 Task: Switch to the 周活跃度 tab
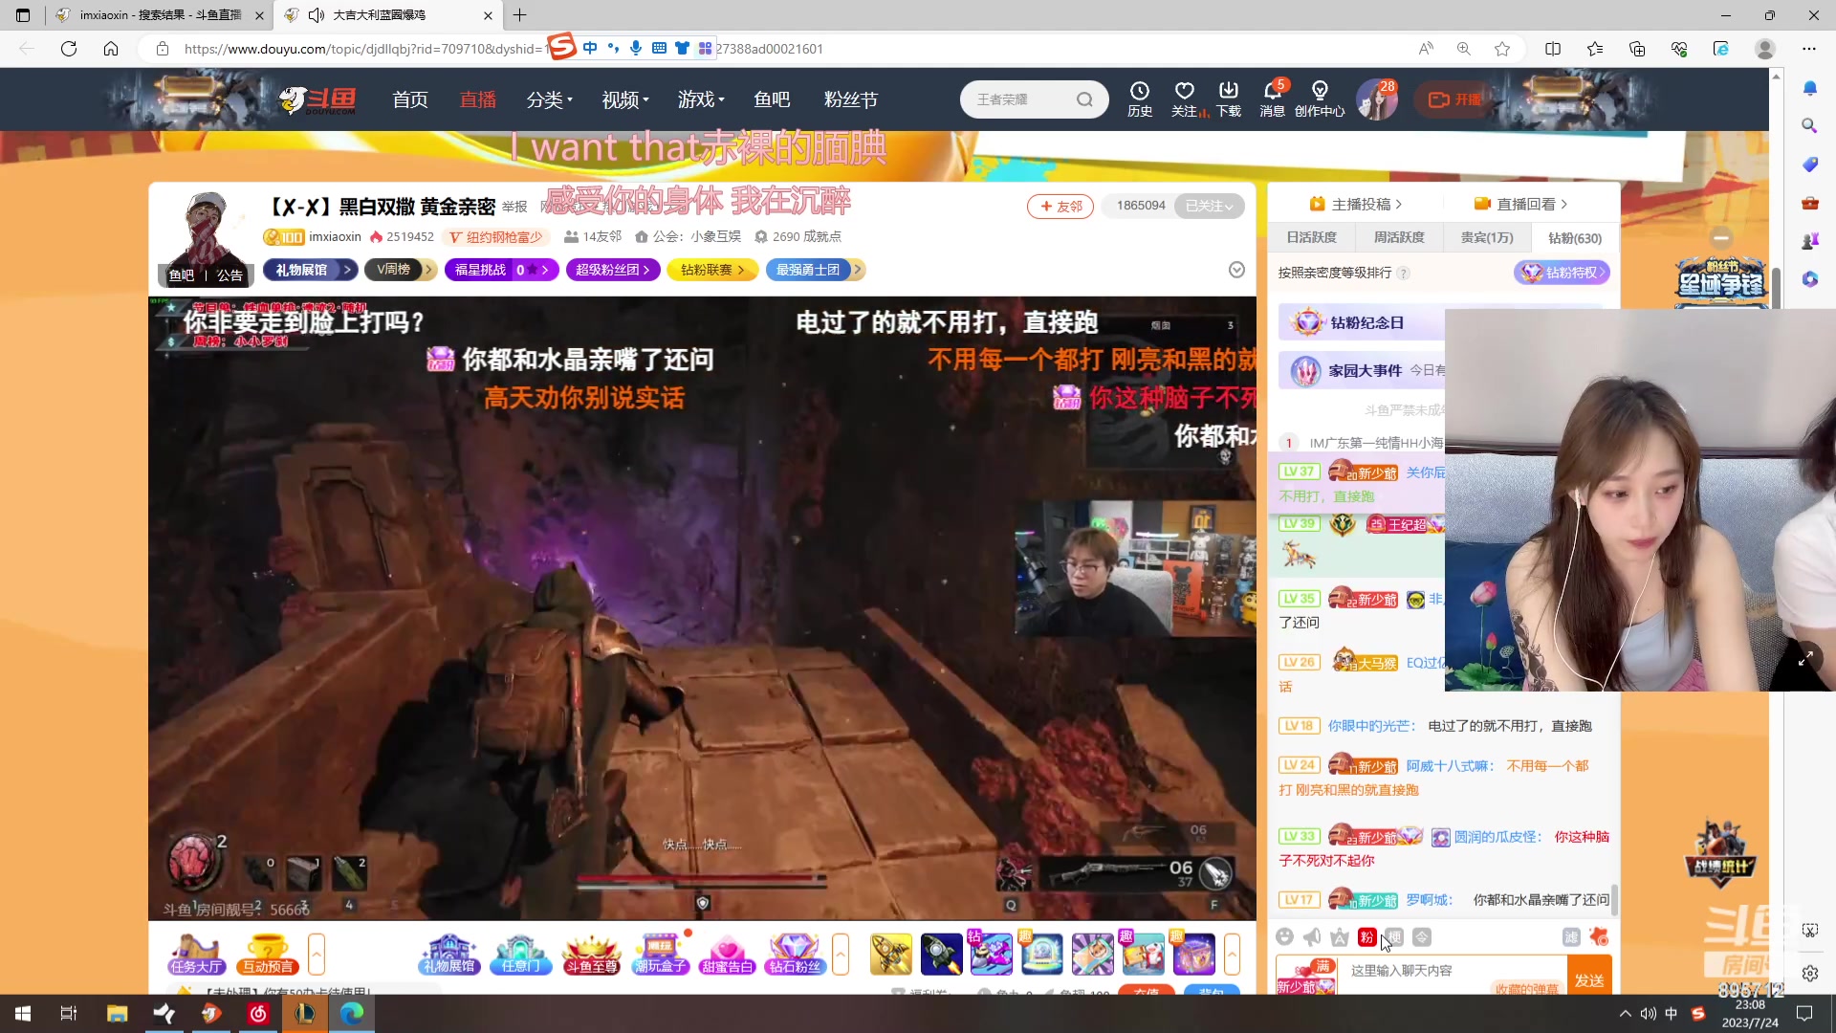click(1397, 237)
